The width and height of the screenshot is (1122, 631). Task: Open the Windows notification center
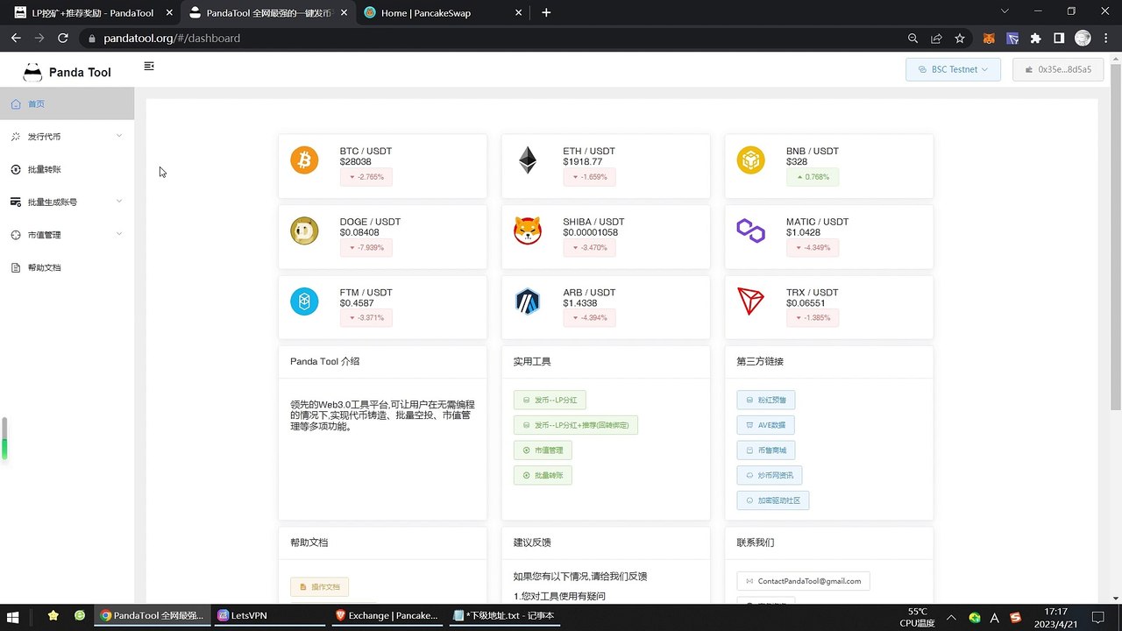tap(1098, 616)
